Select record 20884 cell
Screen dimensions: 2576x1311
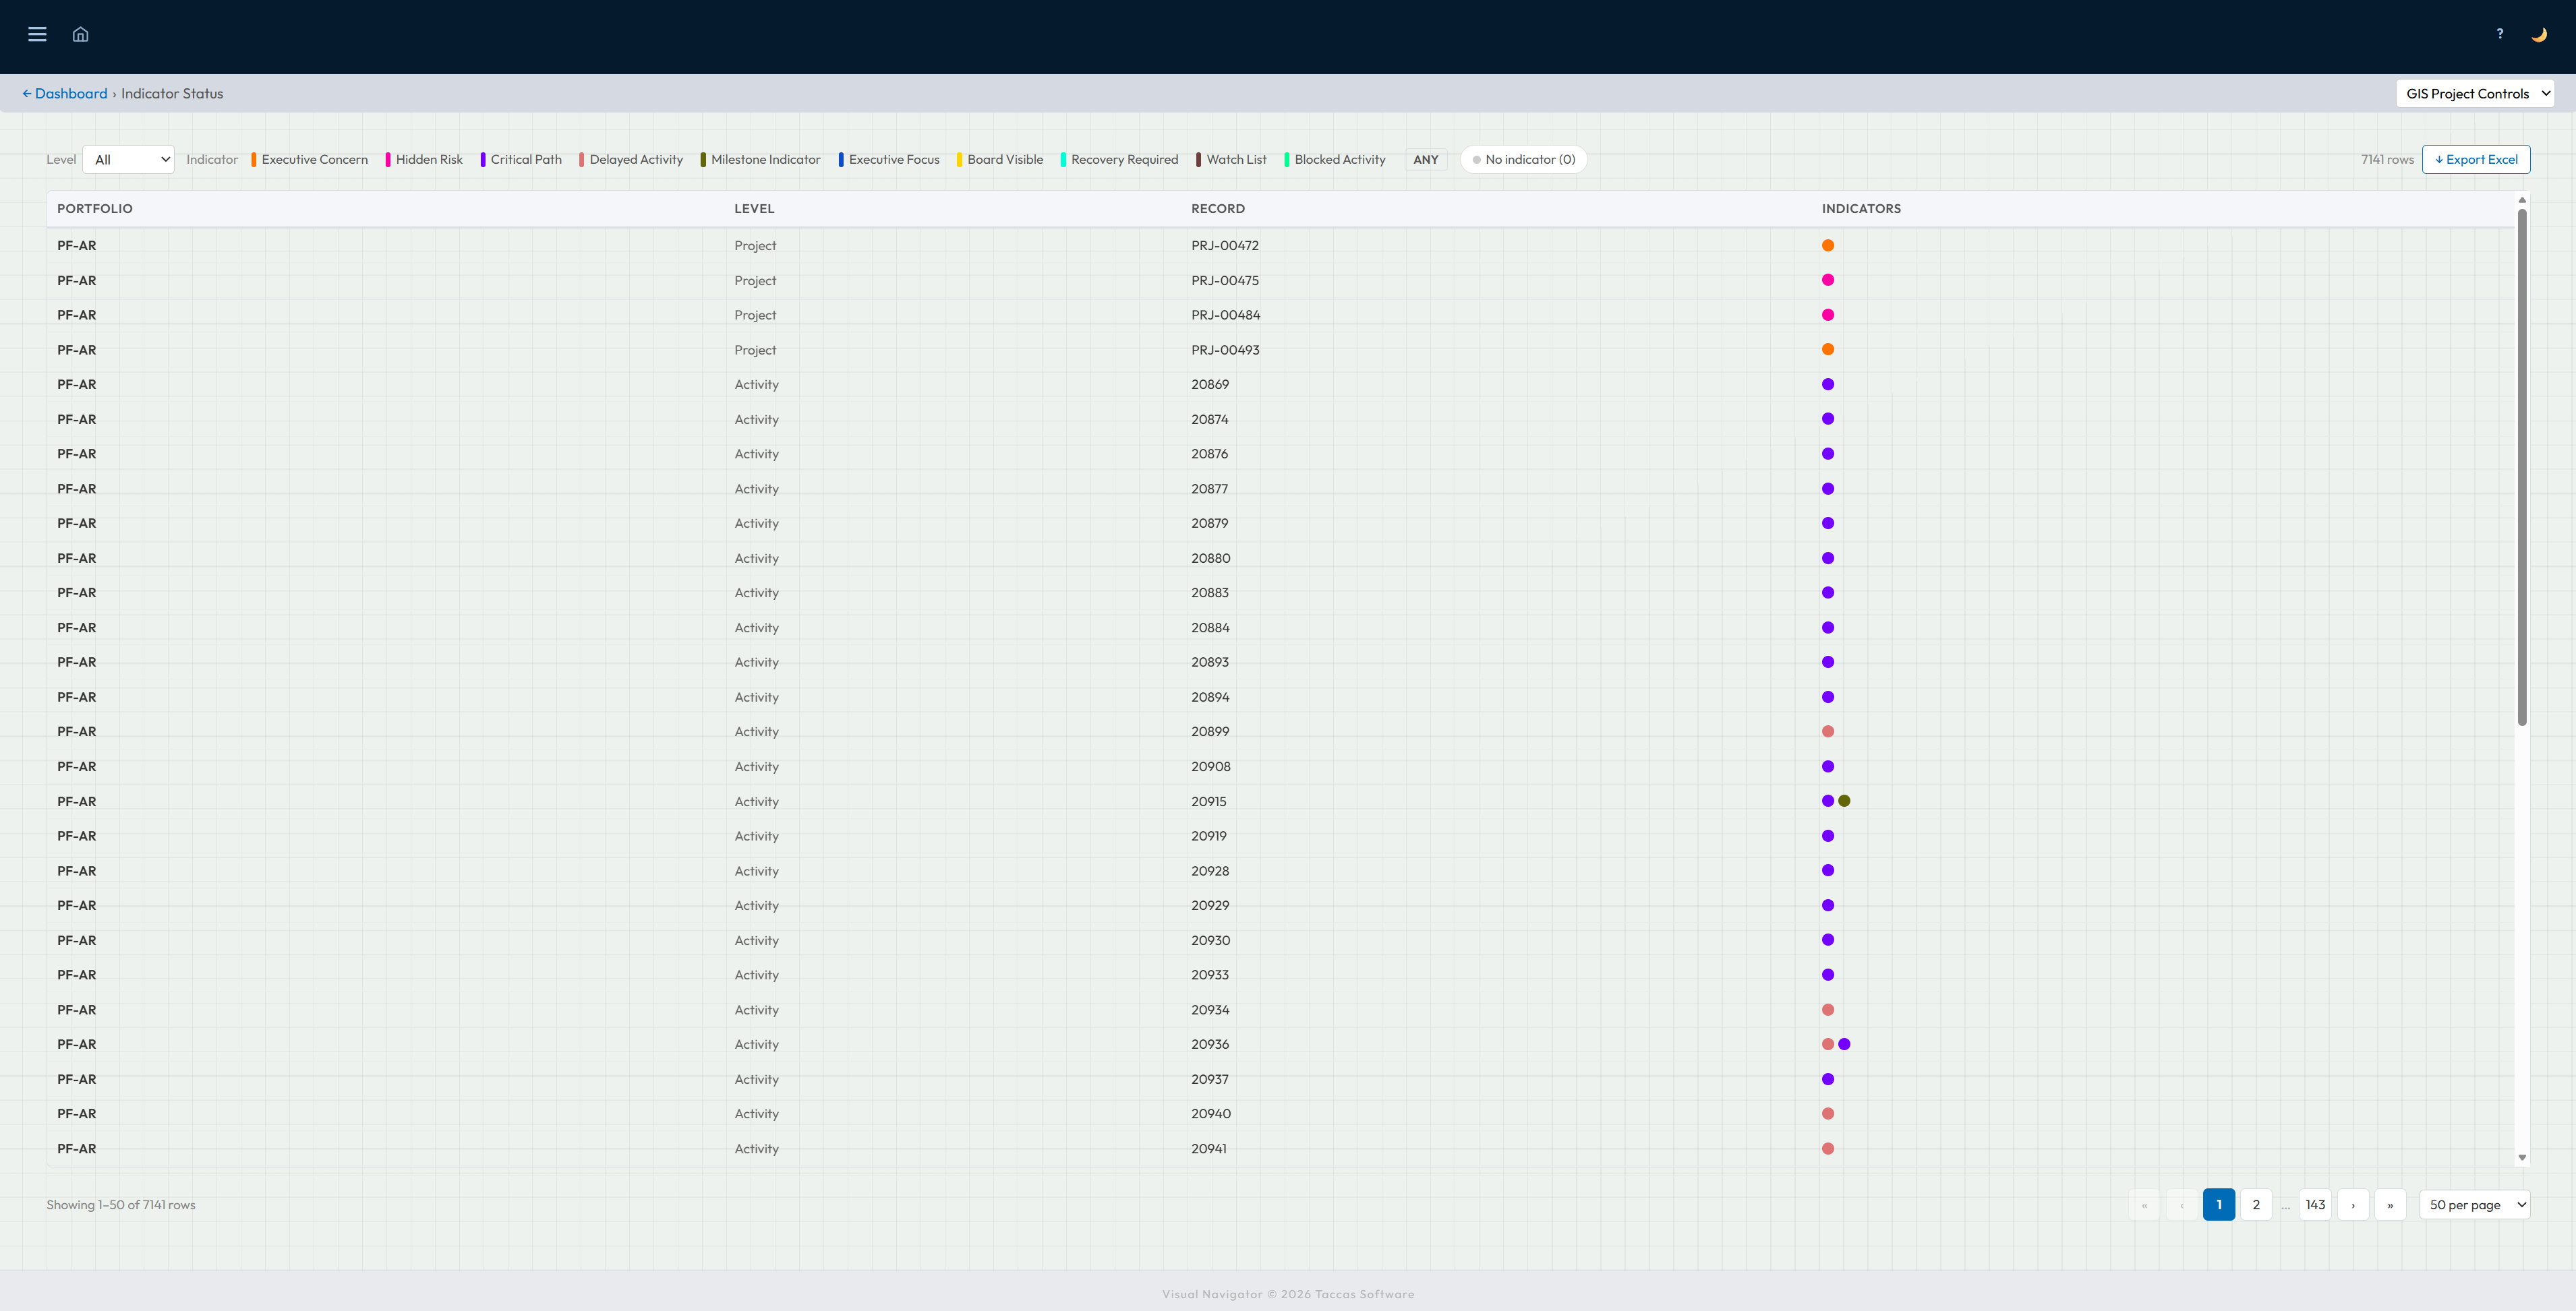tap(1210, 628)
